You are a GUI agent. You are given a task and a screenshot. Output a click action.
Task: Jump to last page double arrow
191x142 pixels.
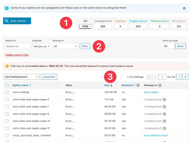[185, 77]
